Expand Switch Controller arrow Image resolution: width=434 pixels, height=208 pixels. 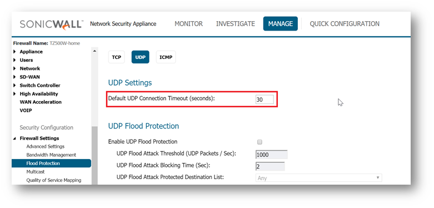pos(14,85)
